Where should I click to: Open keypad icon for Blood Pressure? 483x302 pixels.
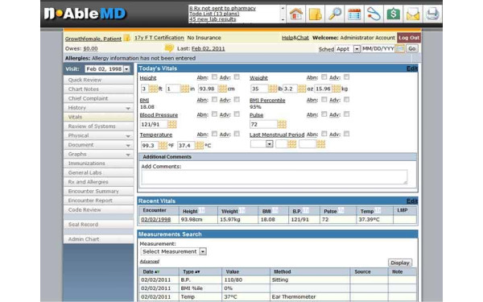pos(172,124)
